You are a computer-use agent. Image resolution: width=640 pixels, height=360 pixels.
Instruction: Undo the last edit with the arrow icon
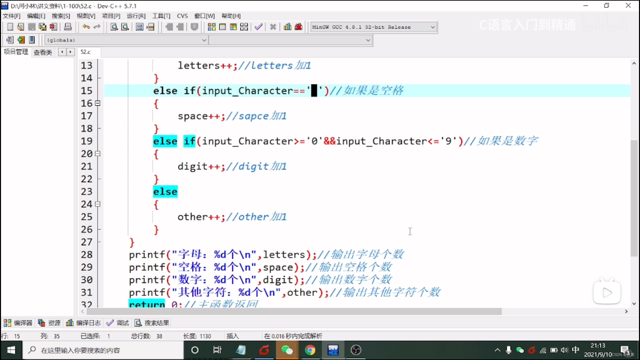point(86,27)
